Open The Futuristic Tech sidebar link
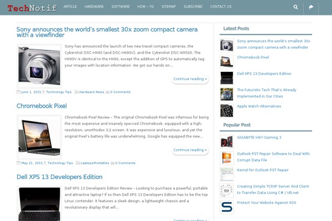332x221 pixels. (267, 93)
